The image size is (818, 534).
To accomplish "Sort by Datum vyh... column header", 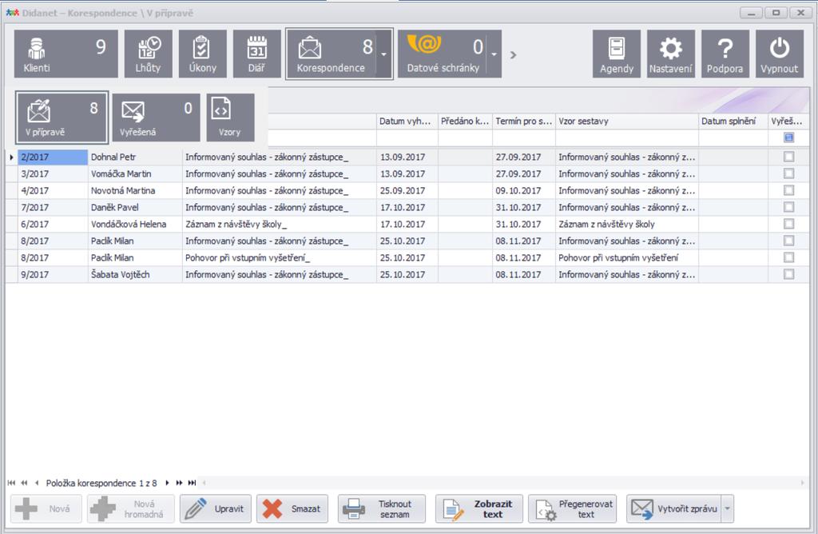I will 407,121.
